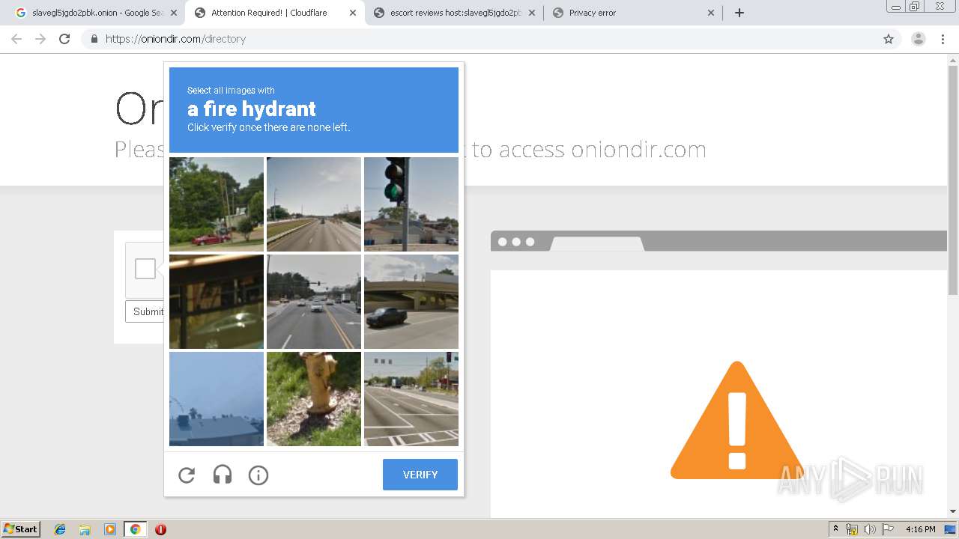This screenshot has width=959, height=539.
Task: Select tile with truck under overpass
Action: tap(411, 302)
